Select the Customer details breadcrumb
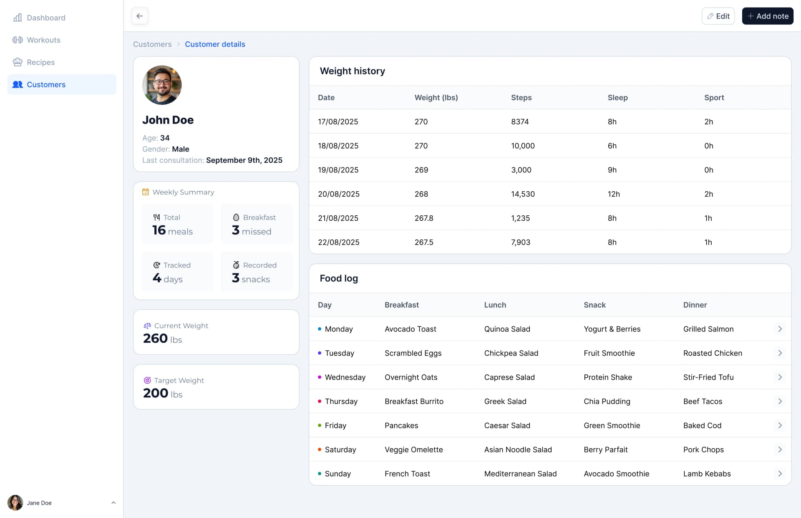 [x=215, y=44]
